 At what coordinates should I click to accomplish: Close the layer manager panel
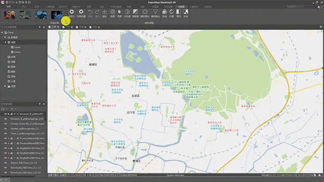pos(44,104)
